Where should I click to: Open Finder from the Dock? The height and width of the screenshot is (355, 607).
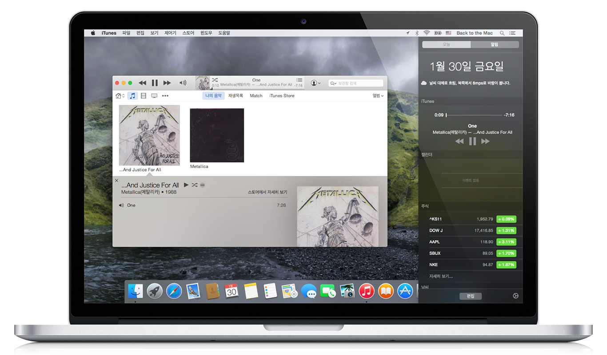click(135, 291)
